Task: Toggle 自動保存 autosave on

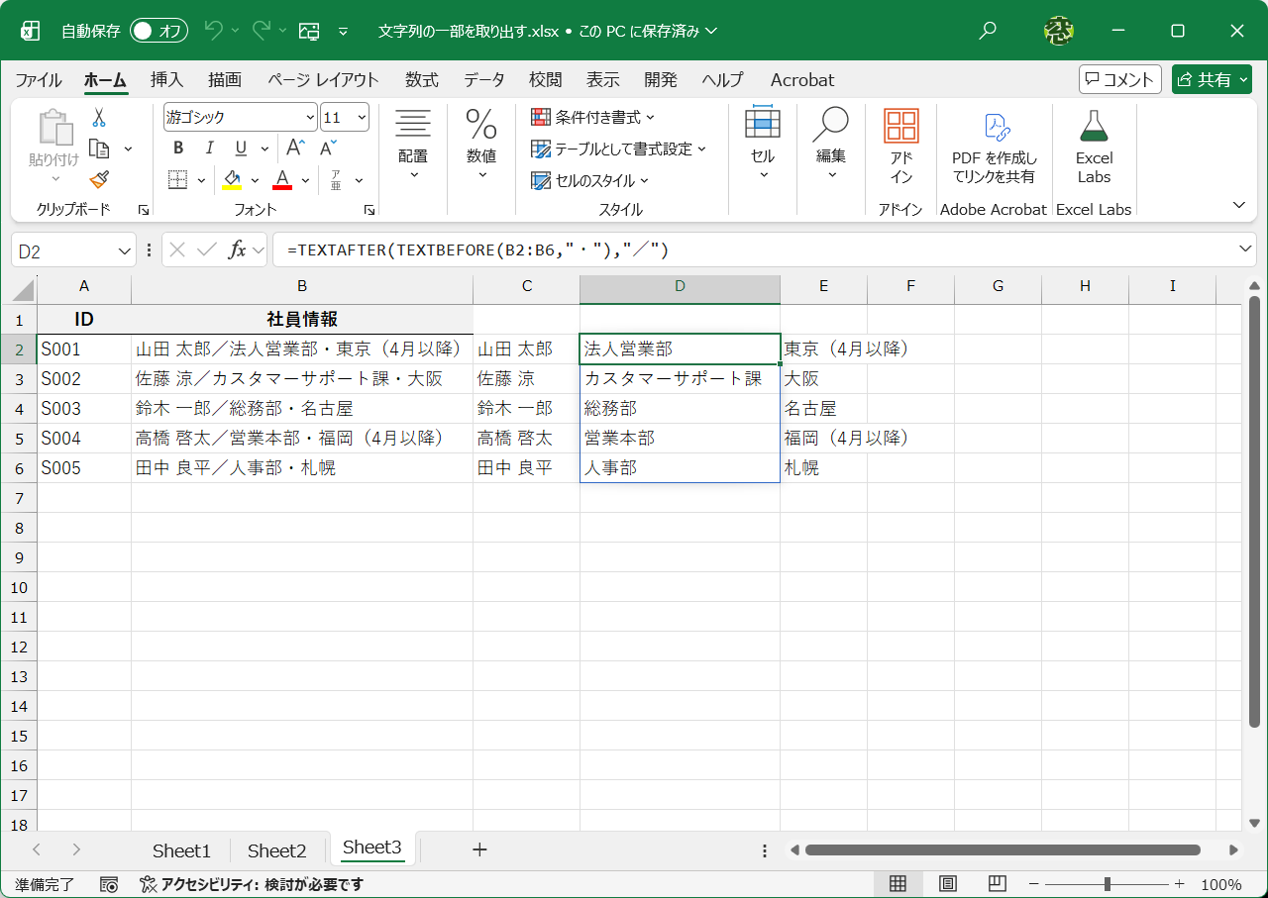Action: (157, 31)
